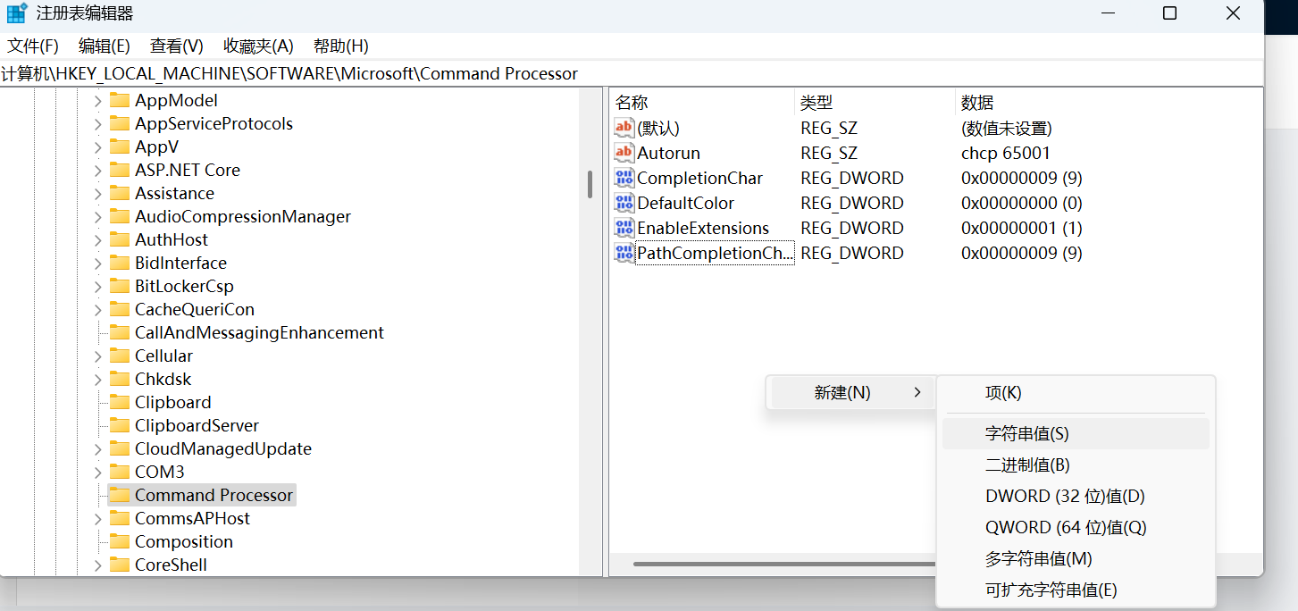
Task: Select 字符串值(S) from the submenu
Action: (1076, 434)
